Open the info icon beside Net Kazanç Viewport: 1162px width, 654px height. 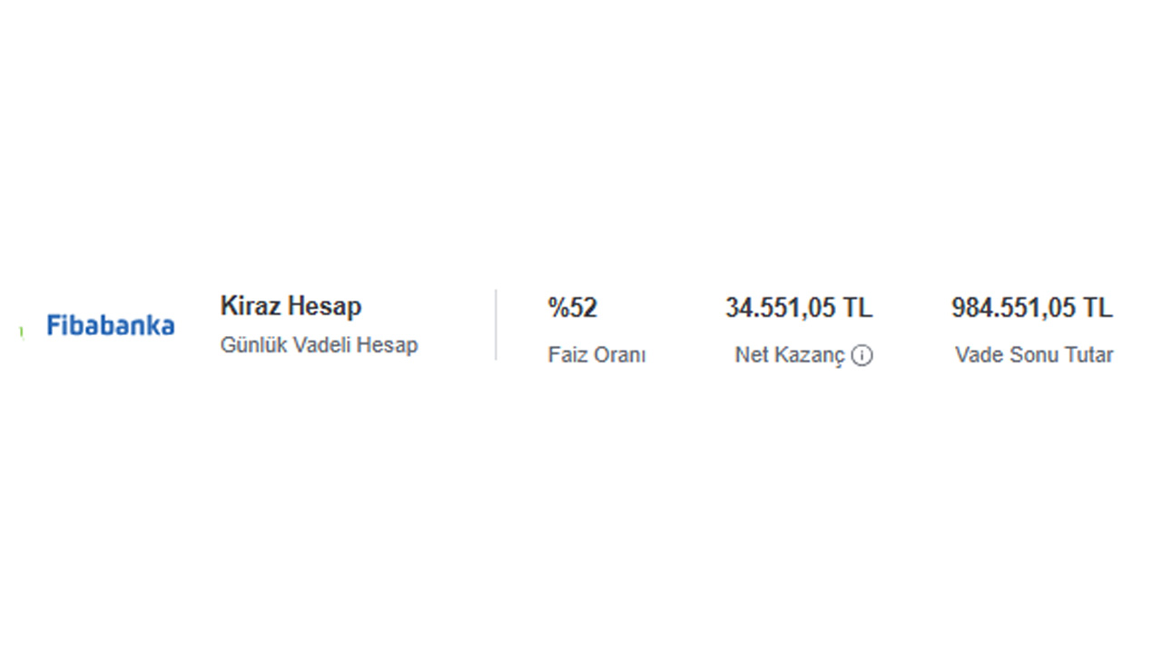pyautogui.click(x=862, y=356)
